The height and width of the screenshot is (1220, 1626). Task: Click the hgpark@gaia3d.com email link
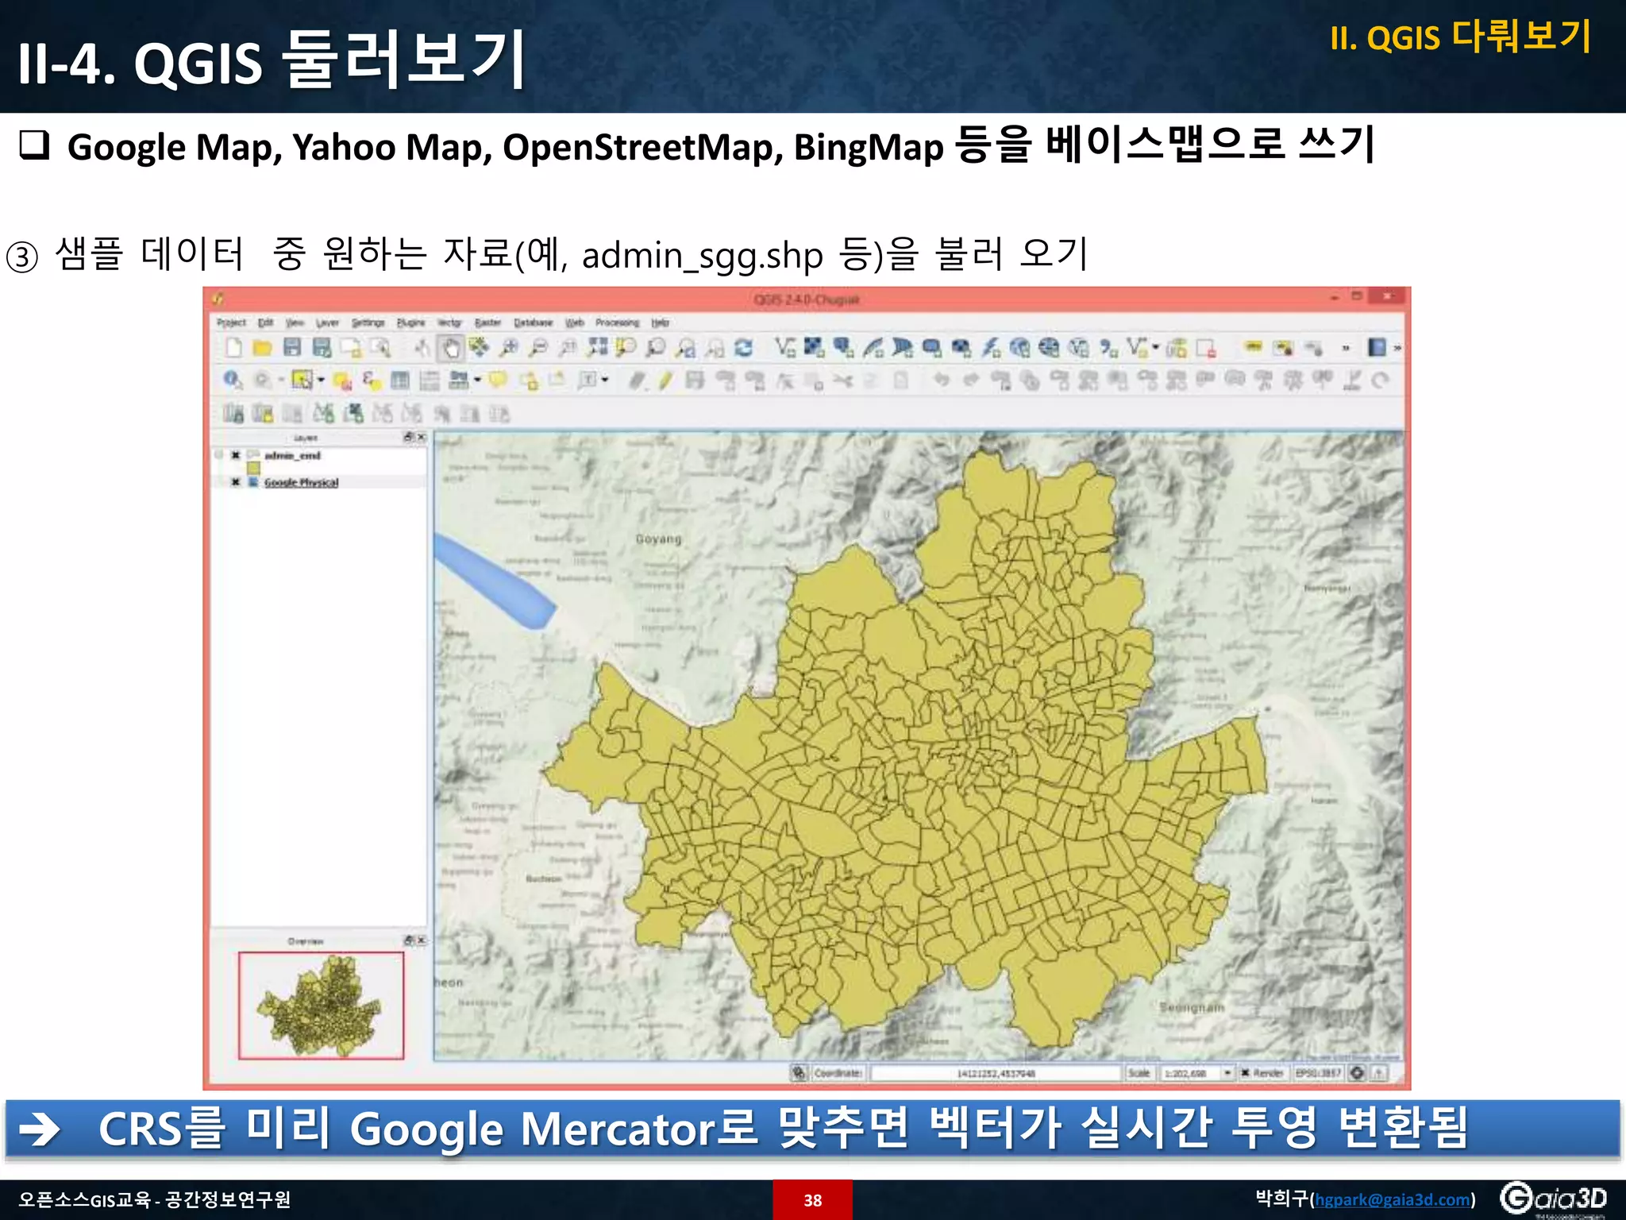click(x=1393, y=1200)
